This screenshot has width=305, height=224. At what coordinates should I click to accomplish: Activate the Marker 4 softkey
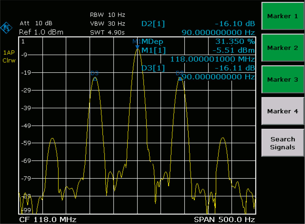click(x=282, y=111)
